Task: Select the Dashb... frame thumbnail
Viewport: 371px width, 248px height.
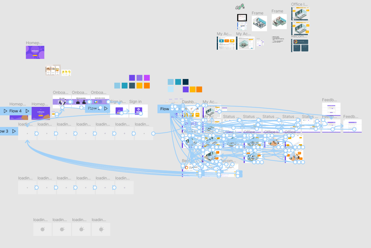Action: coord(191,111)
